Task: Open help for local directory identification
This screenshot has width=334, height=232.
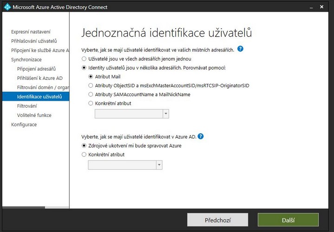Action: [240, 49]
